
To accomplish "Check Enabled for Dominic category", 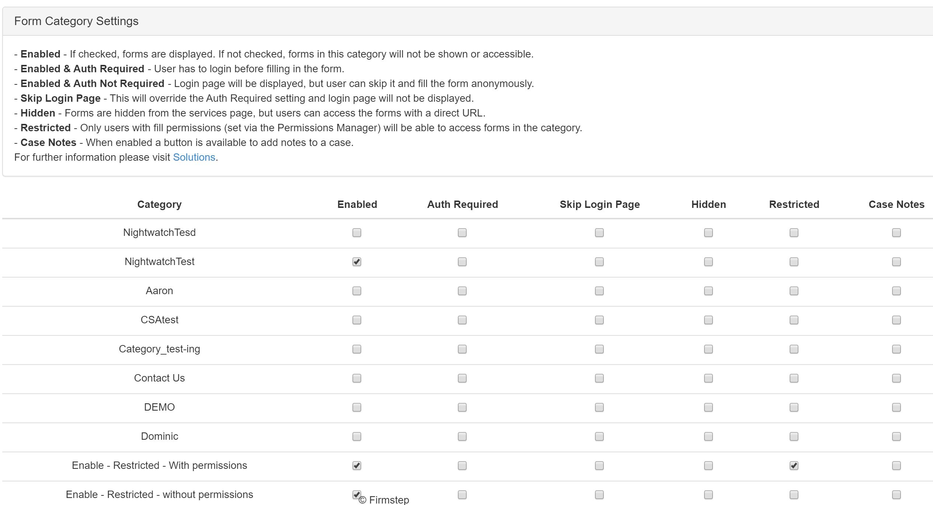I will (356, 436).
